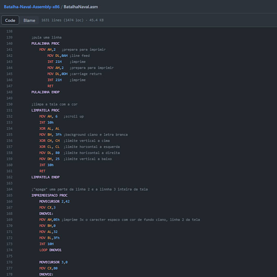The height and width of the screenshot is (277, 277).
Task: Switch to the Code view tab
Action: click(10, 20)
